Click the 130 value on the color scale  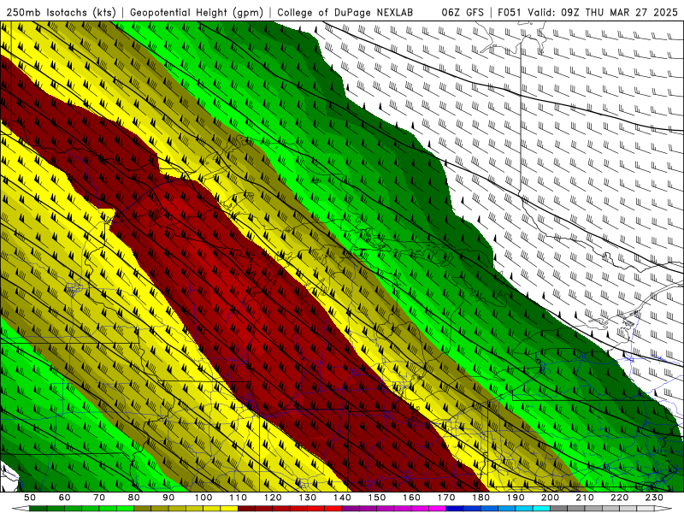[308, 498]
